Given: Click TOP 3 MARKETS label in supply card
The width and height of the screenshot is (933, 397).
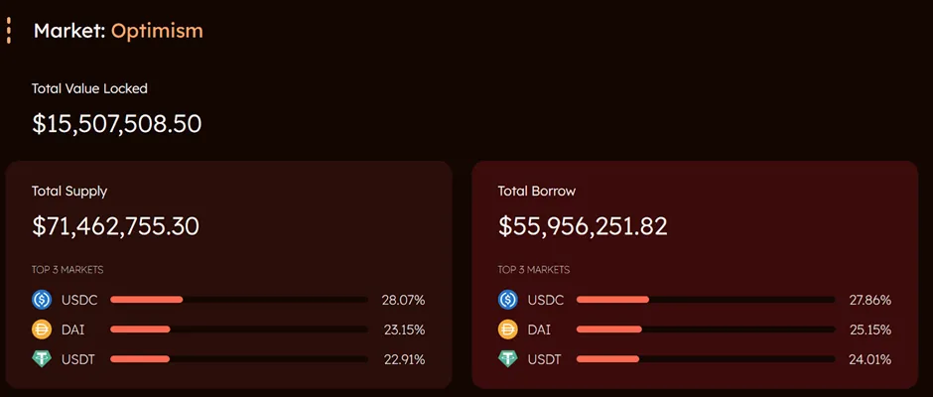Looking at the screenshot, I should tap(67, 270).
